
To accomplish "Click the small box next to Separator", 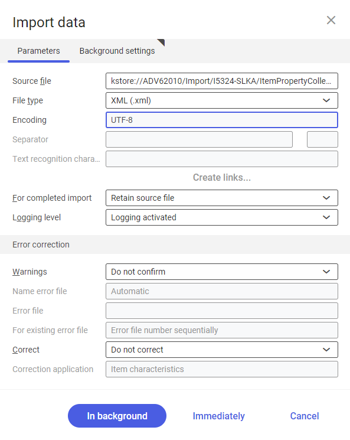I will (322, 139).
